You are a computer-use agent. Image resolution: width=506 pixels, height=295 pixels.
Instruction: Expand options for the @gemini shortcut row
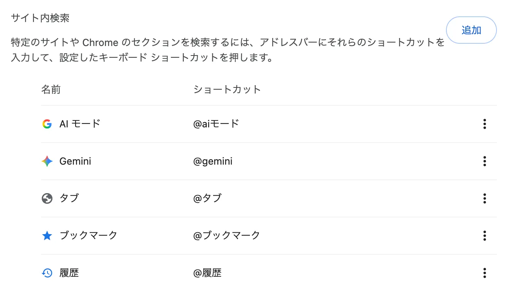[x=484, y=161]
